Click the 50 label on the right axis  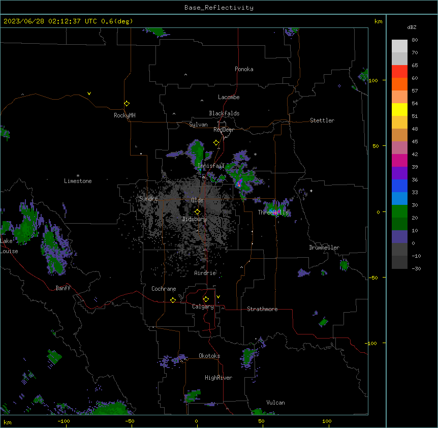pyautogui.click(x=376, y=146)
